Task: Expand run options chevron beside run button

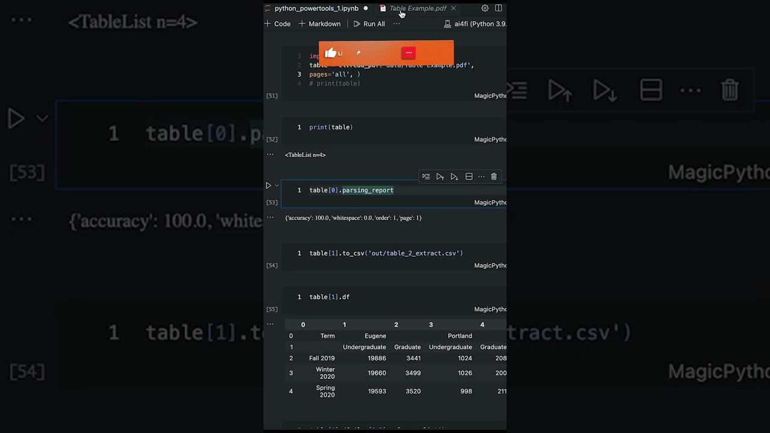Action: [277, 185]
